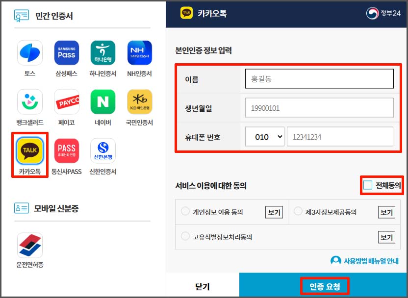408x298 pixels.
Task: Click the 닫기 close button
Action: pos(203,286)
